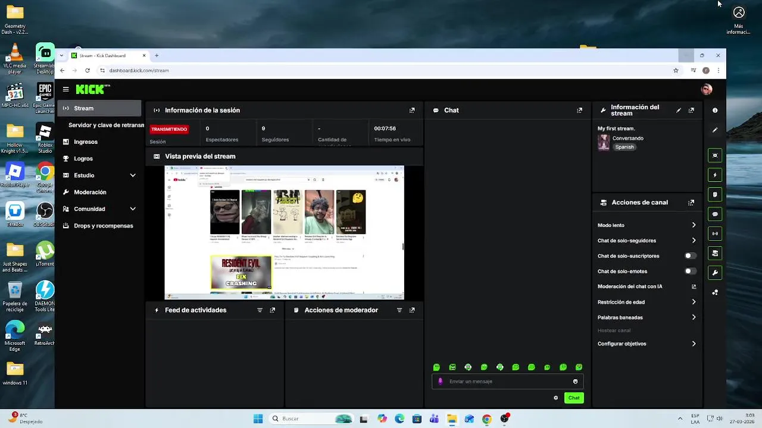Bookmark this page with the star icon
Viewport: 762px width, 428px height.
point(676,70)
